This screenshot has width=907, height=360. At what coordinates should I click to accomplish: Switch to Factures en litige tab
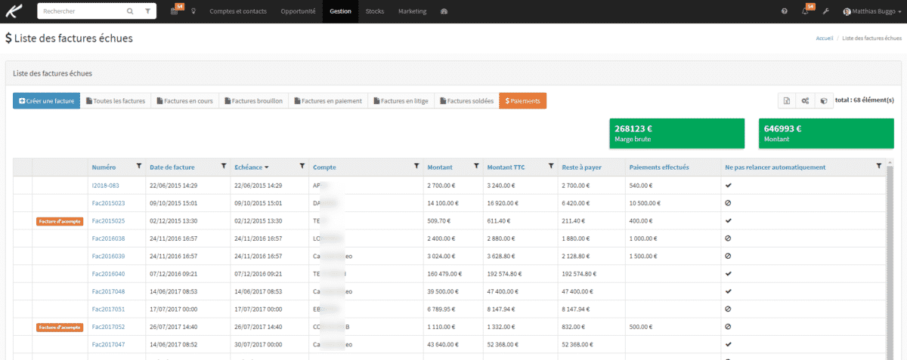[x=401, y=100]
